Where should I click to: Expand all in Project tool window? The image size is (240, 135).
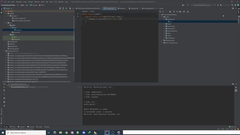pyautogui.click(x=63, y=8)
